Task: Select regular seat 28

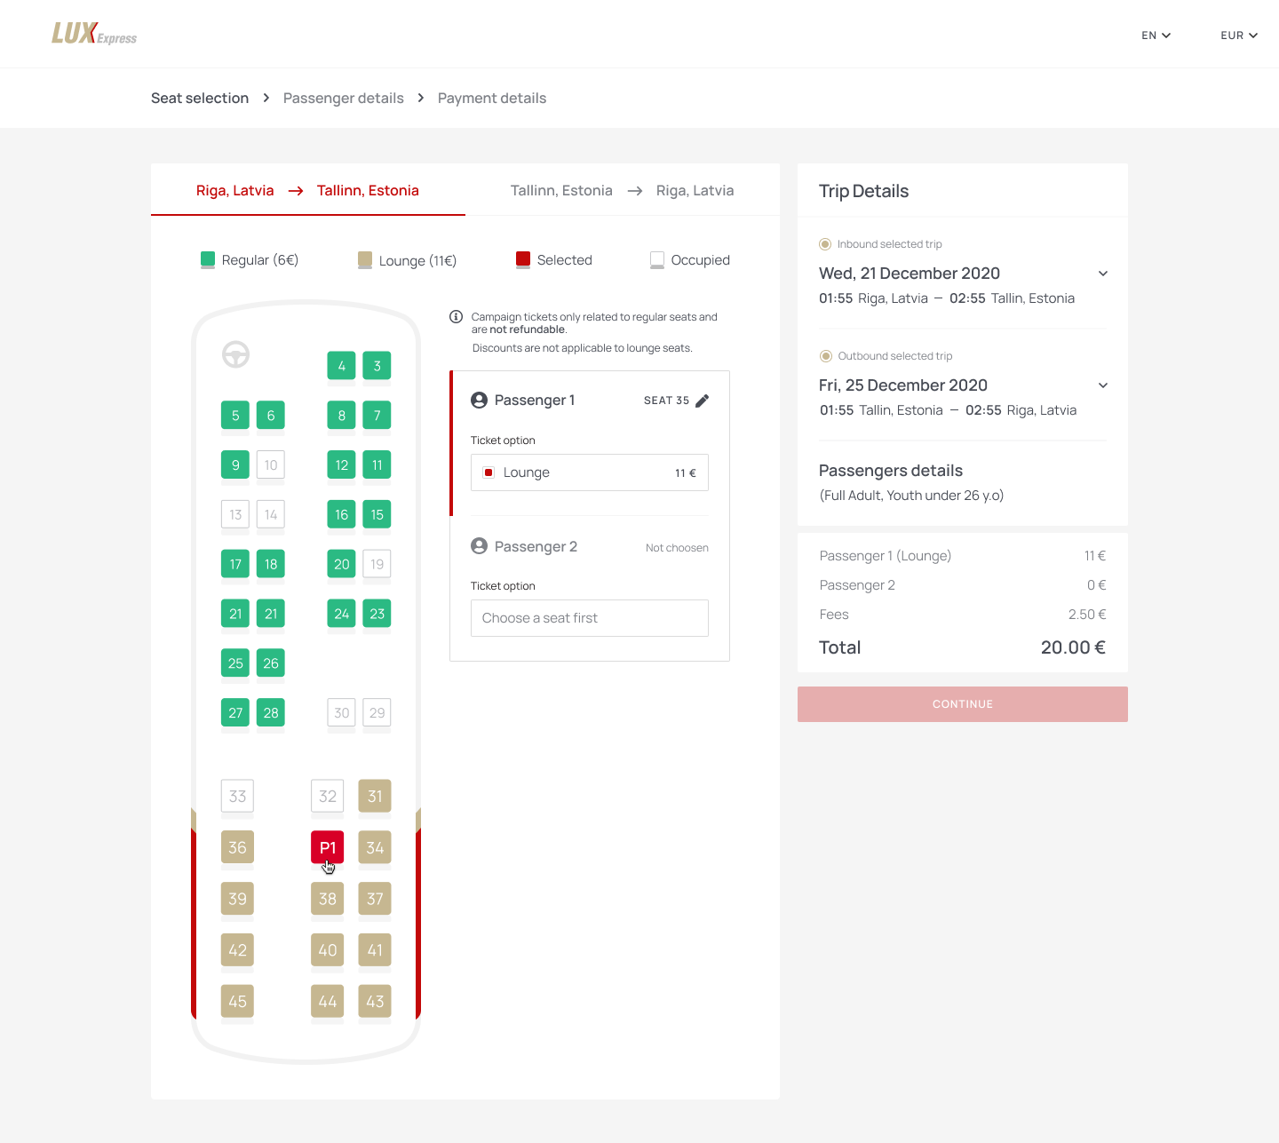Action: [271, 712]
